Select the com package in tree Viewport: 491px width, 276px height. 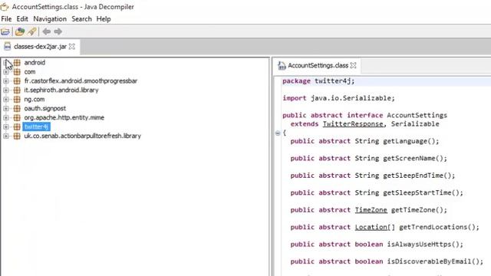[30, 71]
